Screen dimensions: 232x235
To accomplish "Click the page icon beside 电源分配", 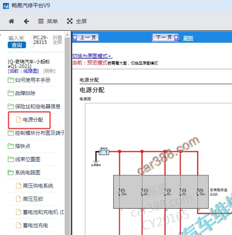I will point(19,120).
